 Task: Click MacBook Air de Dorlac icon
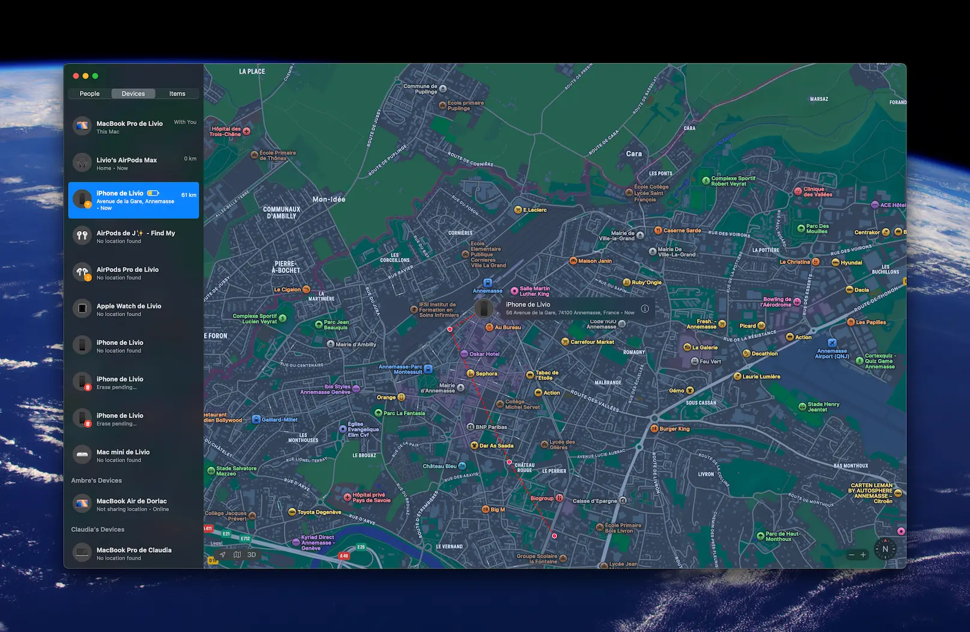[x=82, y=503]
